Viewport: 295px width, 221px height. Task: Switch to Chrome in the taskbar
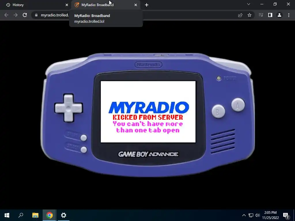(50, 215)
